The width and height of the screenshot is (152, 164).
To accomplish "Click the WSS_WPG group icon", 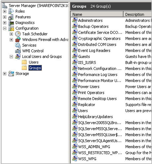I will click(x=75, y=159).
